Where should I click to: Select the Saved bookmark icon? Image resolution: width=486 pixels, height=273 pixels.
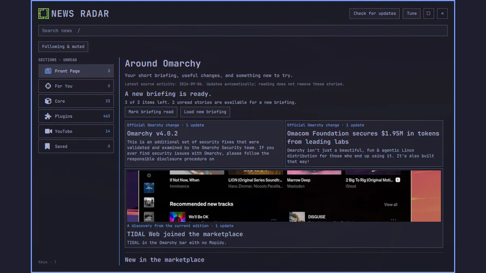point(47,146)
